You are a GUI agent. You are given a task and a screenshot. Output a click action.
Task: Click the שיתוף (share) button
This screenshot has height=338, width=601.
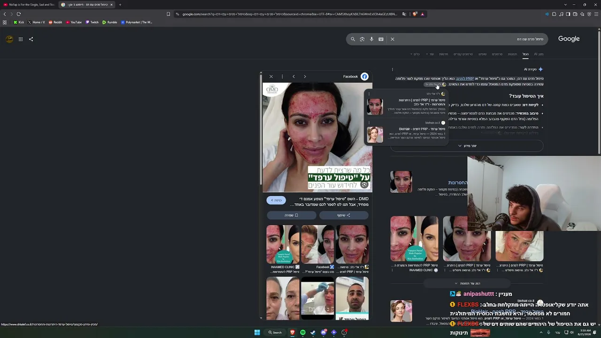(x=344, y=215)
